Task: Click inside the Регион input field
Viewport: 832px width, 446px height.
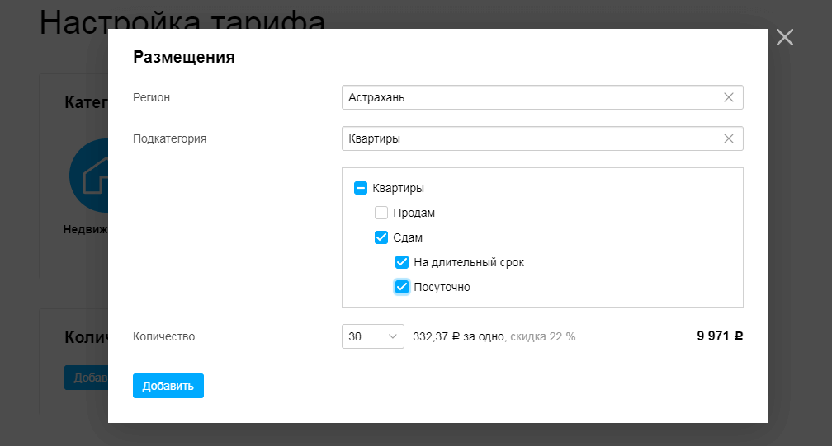Action: pos(528,97)
